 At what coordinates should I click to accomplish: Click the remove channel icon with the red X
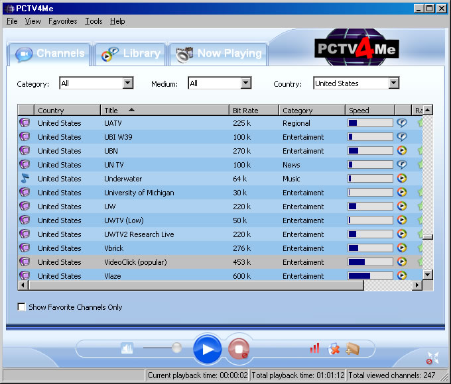click(x=334, y=349)
